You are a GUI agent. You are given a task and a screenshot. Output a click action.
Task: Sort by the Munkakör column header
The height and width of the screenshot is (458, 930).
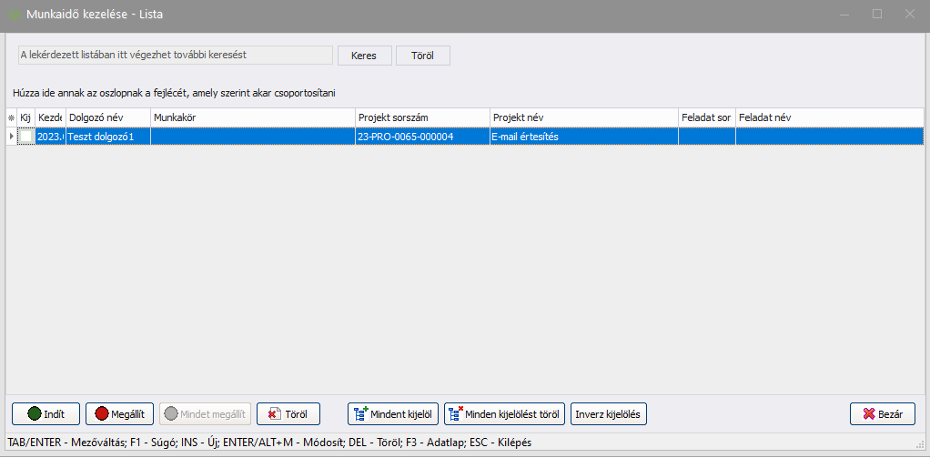(x=252, y=117)
